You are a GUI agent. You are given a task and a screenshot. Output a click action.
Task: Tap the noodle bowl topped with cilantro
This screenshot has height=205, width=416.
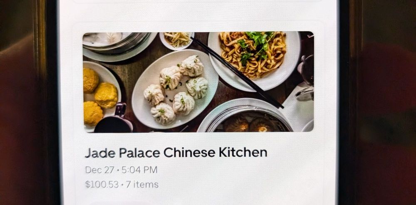(254, 61)
